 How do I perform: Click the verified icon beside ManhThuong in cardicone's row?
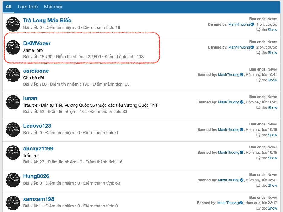click(x=241, y=75)
